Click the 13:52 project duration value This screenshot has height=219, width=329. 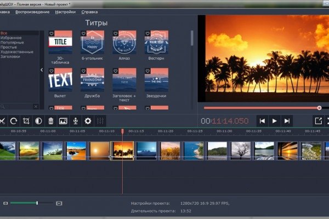tap(186, 211)
